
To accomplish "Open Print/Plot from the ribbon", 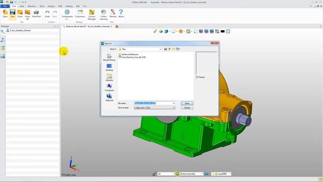I will pos(36,14).
